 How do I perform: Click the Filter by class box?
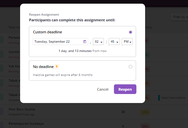(180, 17)
